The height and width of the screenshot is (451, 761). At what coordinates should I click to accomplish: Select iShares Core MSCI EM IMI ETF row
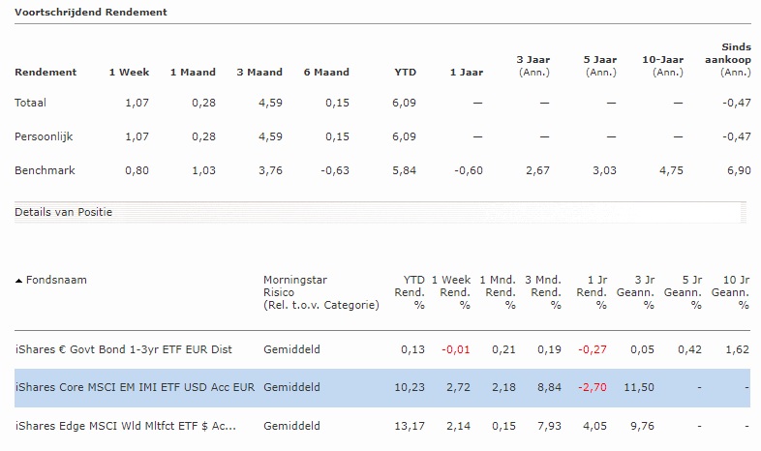[382, 387]
